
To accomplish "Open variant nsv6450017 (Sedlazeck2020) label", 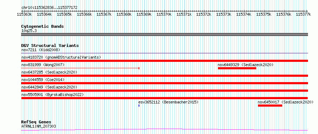I will point(285,102).
